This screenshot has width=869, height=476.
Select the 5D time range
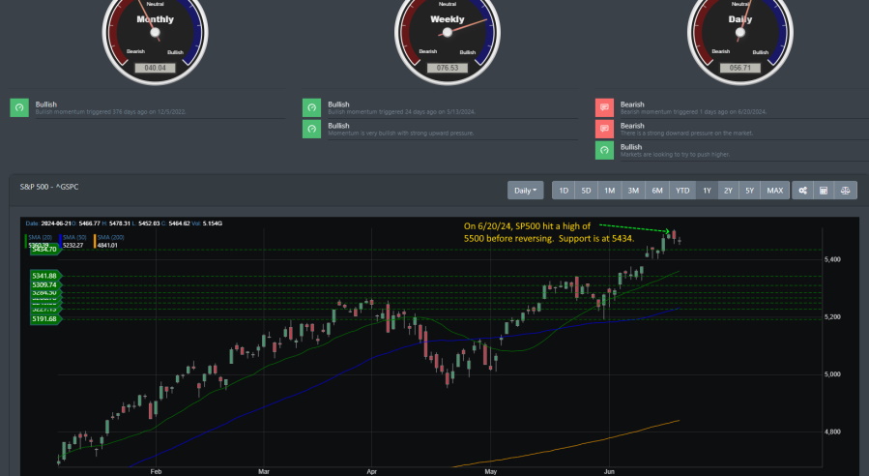586,191
